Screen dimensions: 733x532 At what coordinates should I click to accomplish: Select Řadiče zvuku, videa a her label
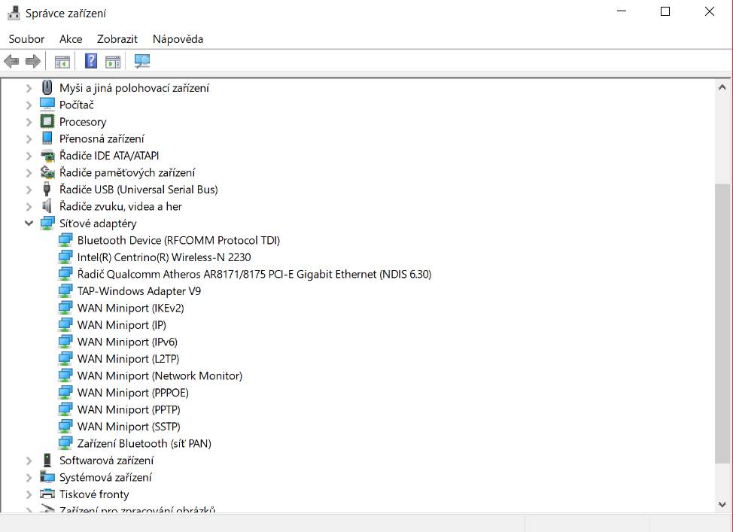120,206
